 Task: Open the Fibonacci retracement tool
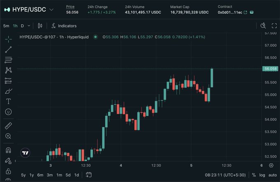tap(8, 60)
